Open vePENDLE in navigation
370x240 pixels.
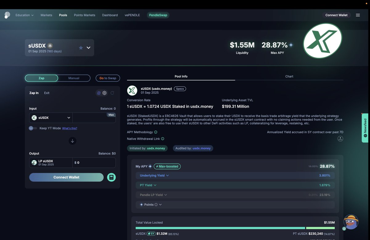point(132,15)
